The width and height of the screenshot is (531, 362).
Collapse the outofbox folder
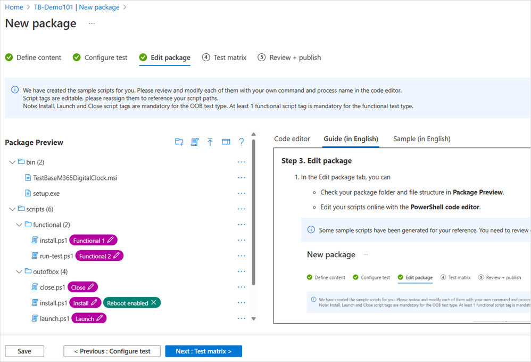click(19, 271)
